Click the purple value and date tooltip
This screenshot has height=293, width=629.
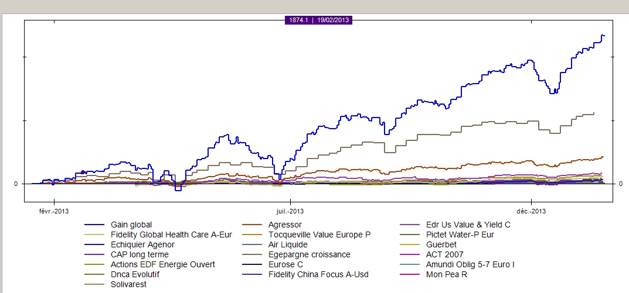(x=319, y=20)
